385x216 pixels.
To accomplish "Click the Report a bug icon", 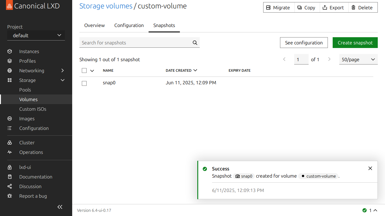I will [x=10, y=196].
